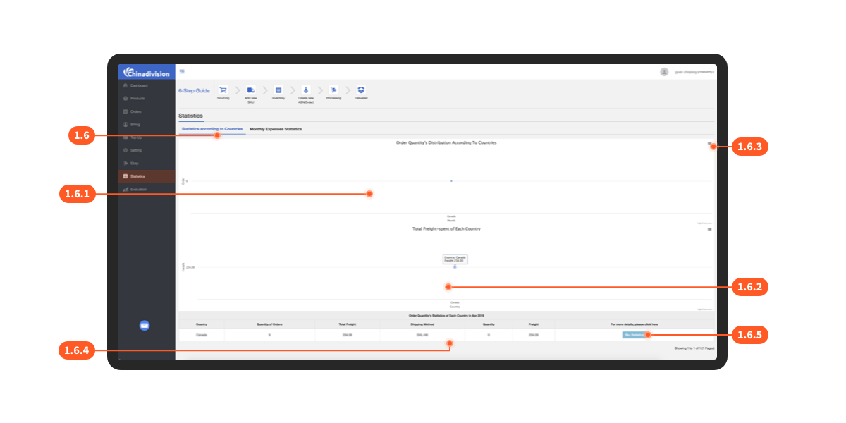846x423 pixels.
Task: Click the DHL-HK shipping method cell
Action: point(422,335)
